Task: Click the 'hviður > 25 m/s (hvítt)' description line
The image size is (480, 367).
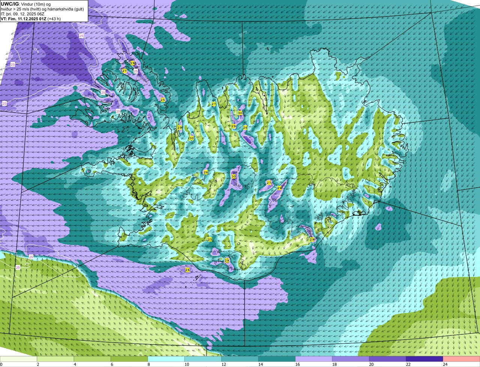Action: pyautogui.click(x=43, y=9)
